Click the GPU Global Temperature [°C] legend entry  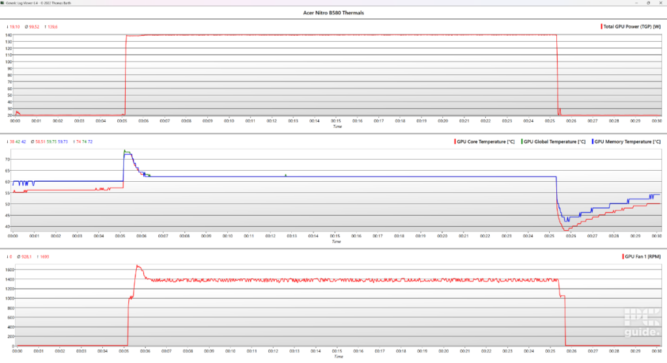click(554, 141)
